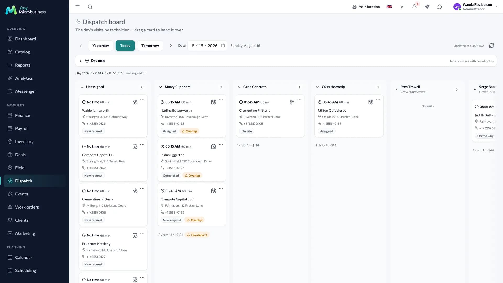The image size is (503, 283).
Task: Open Messenger from sidebar
Action: coord(35,91)
